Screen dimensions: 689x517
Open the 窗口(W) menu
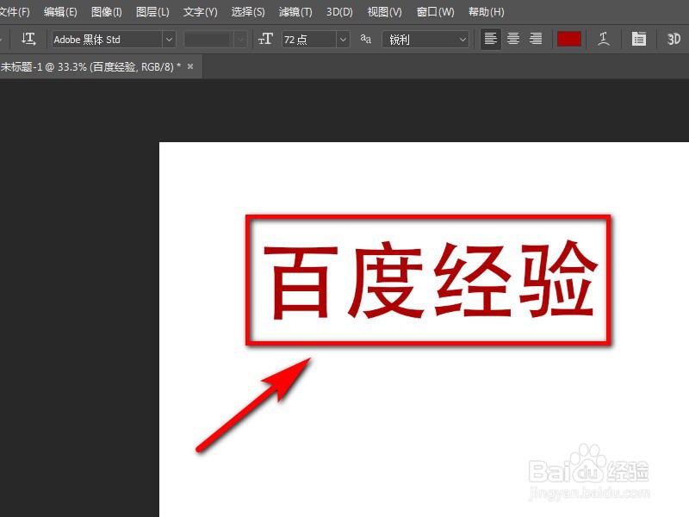(x=436, y=12)
